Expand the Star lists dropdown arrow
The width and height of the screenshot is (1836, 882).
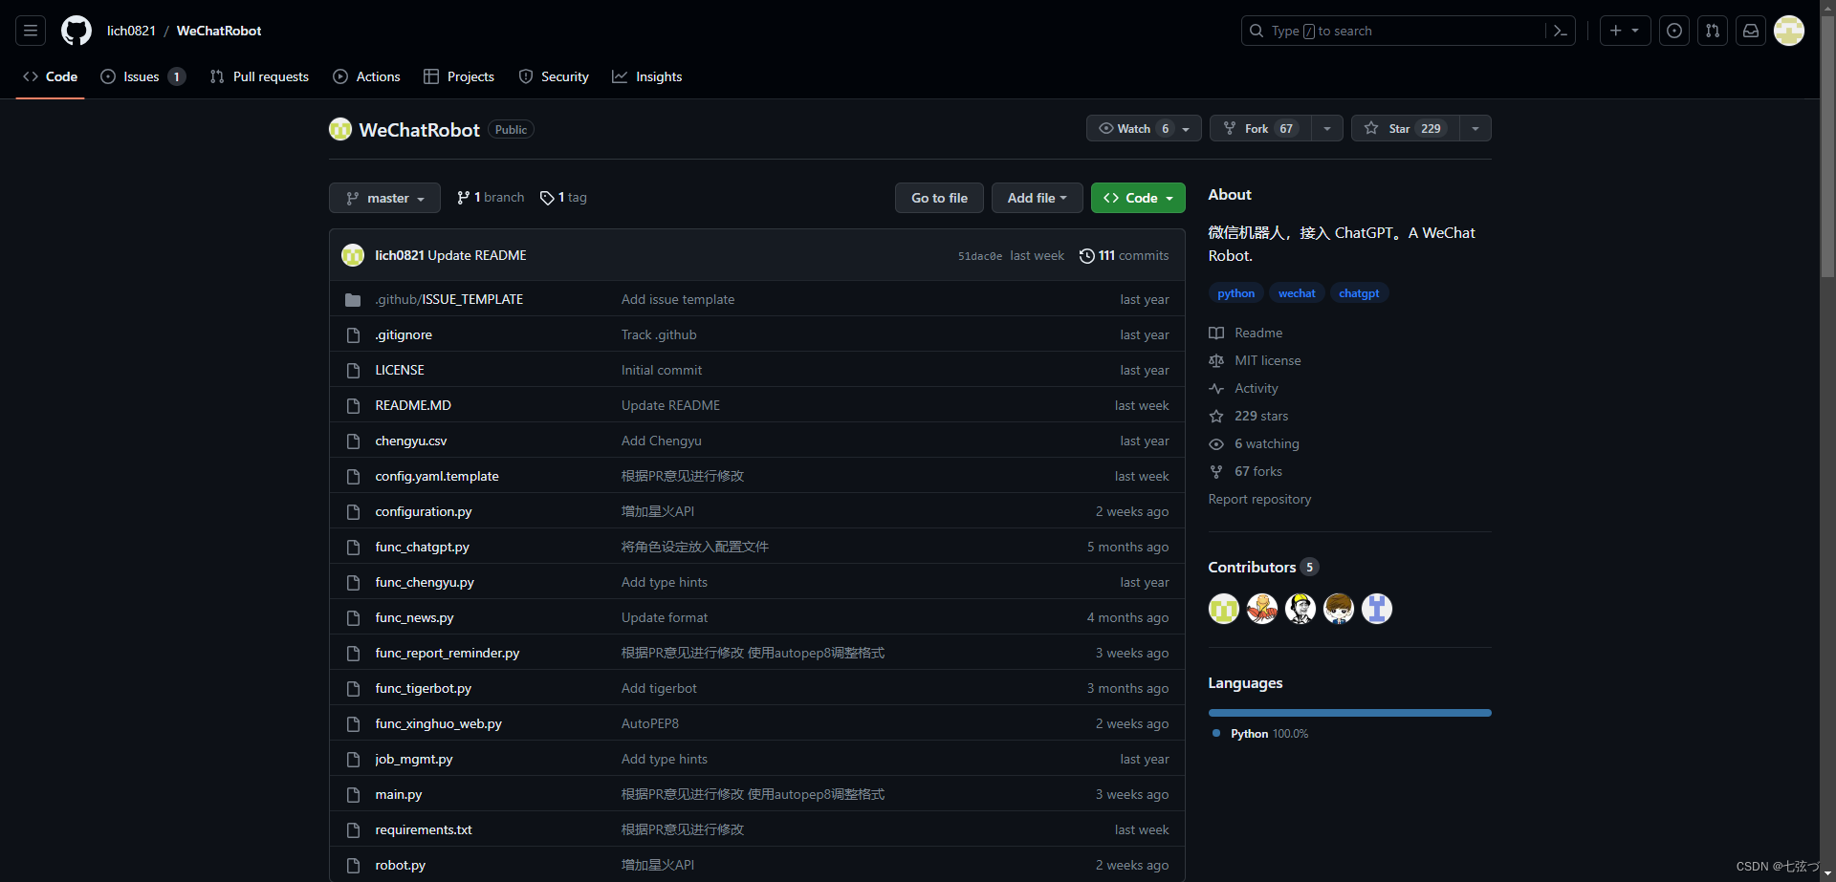(x=1475, y=128)
